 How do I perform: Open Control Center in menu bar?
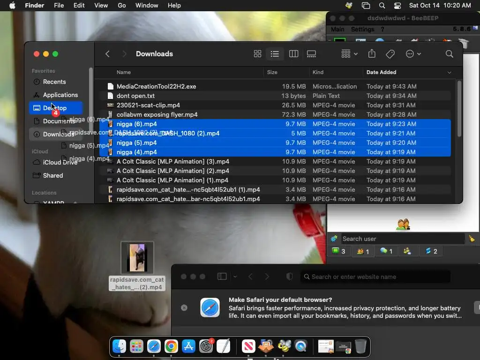pyautogui.click(x=397, y=6)
